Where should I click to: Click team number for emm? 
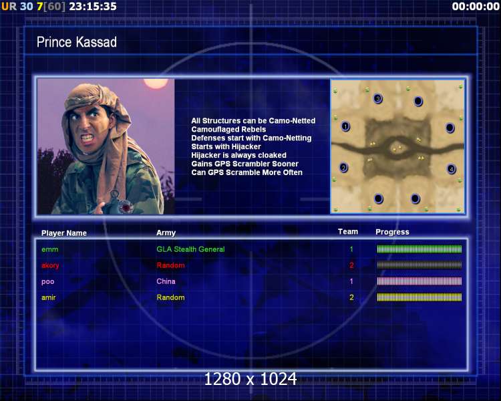[x=351, y=249]
